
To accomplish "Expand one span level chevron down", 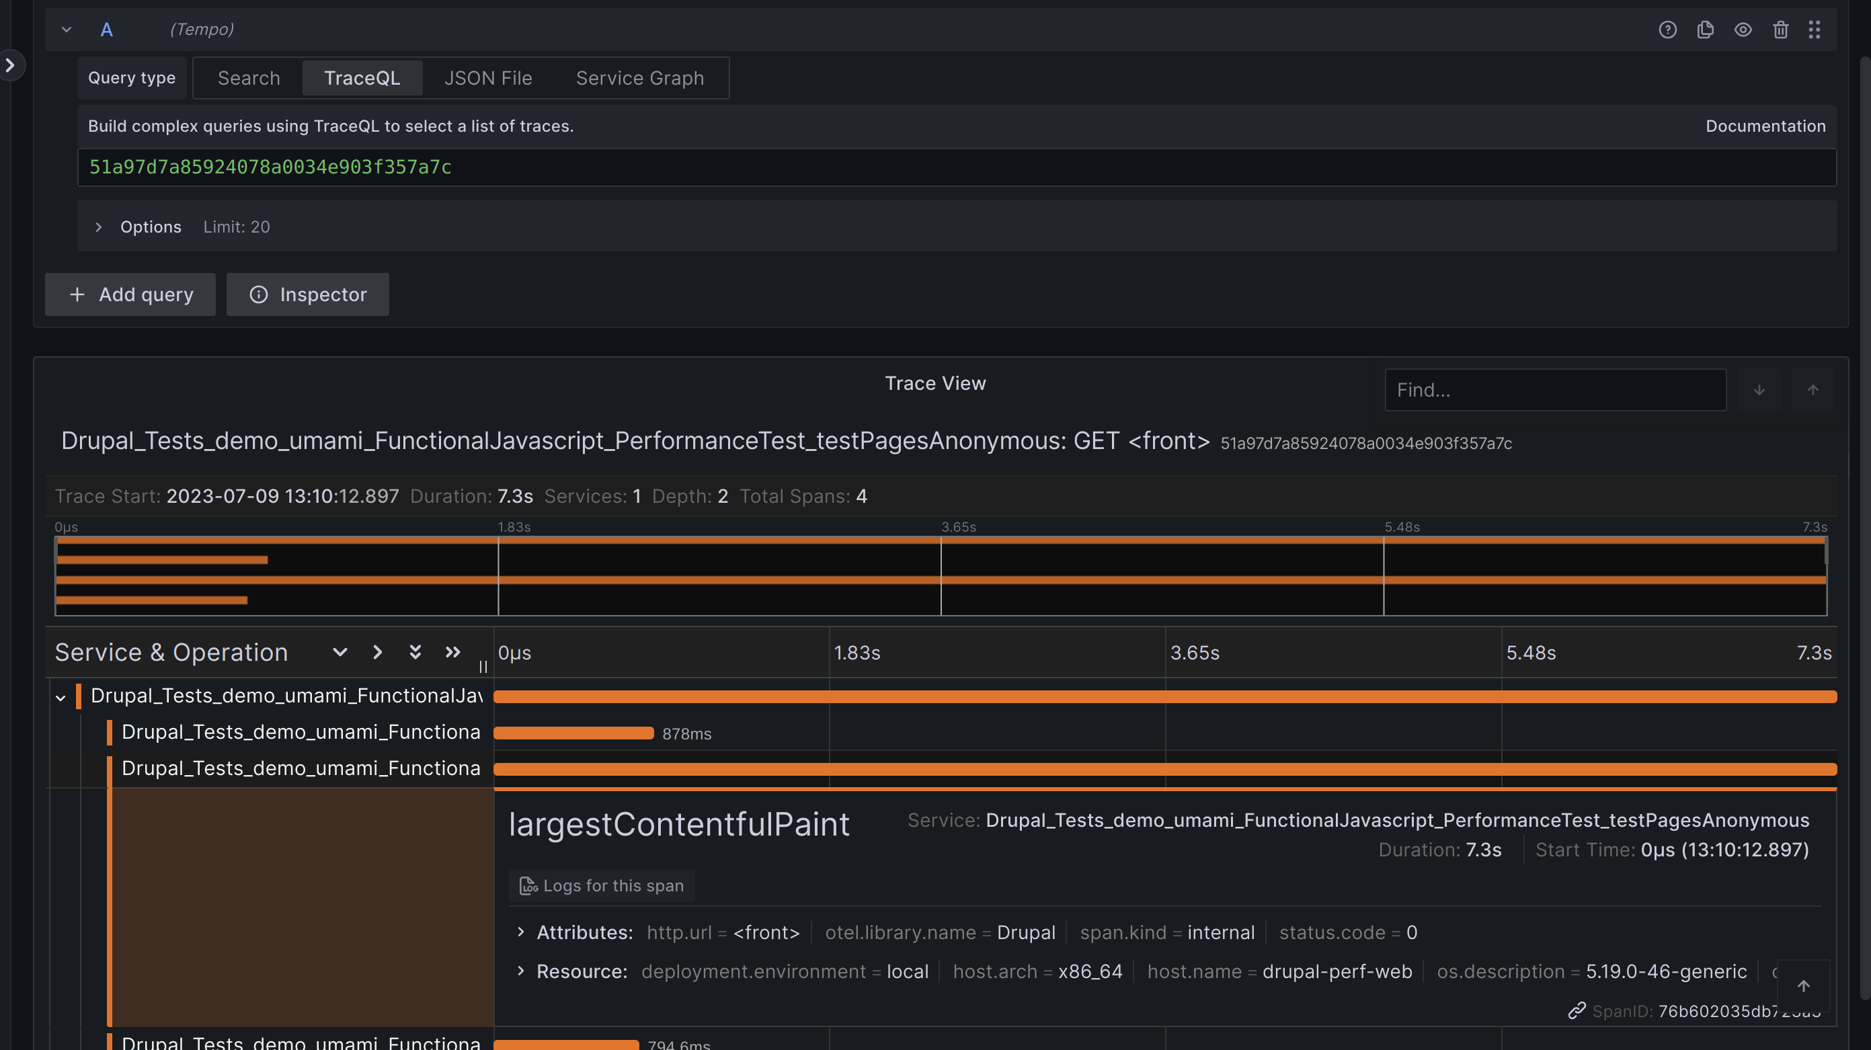I will (x=340, y=652).
